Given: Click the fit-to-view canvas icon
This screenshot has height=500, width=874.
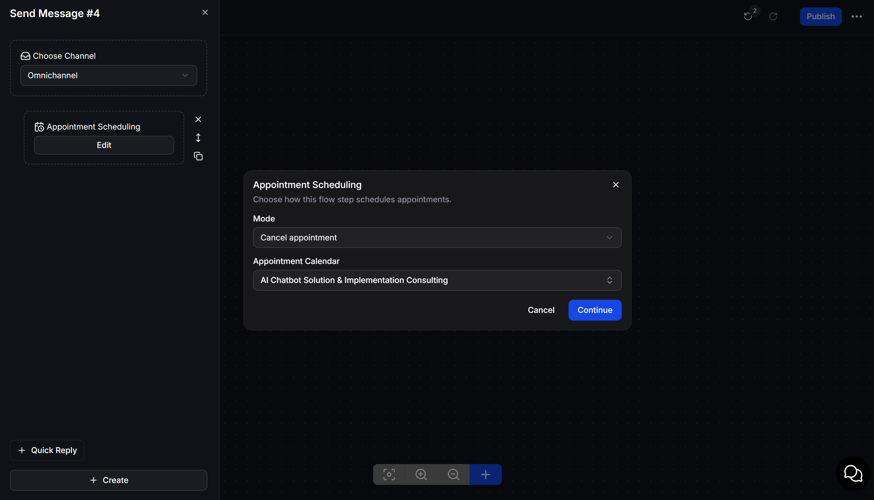Looking at the screenshot, I should (x=389, y=474).
